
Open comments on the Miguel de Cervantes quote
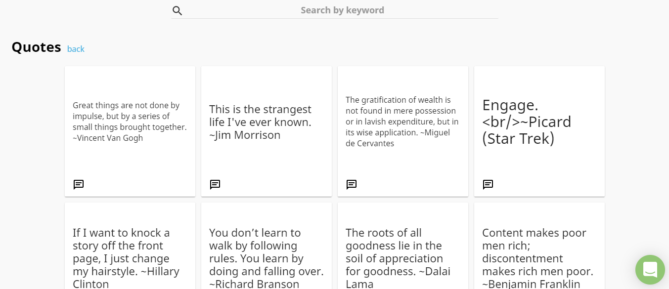351,184
